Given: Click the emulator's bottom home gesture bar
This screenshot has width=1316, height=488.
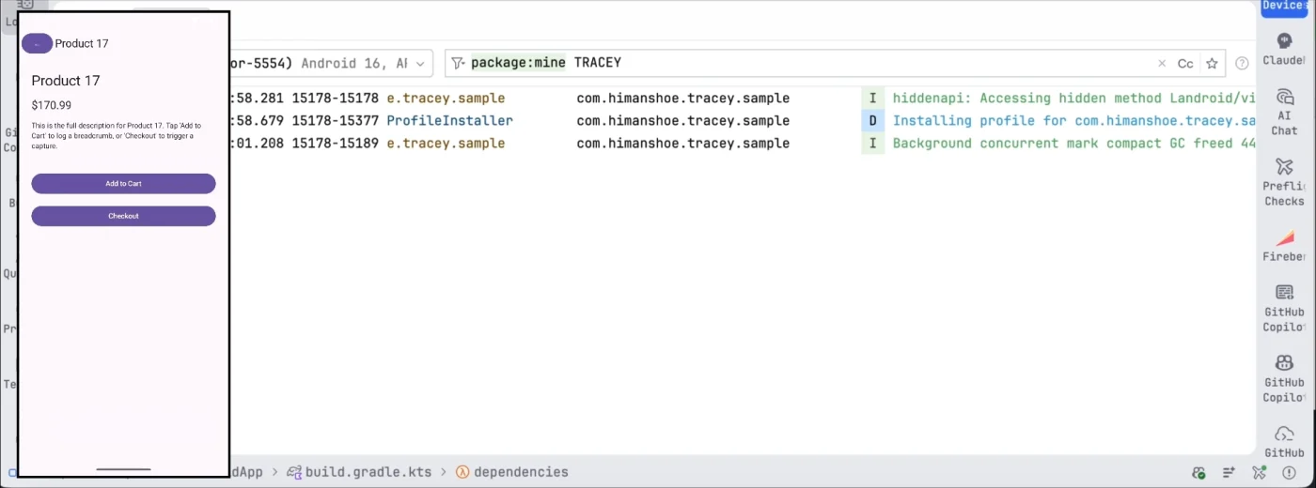Looking at the screenshot, I should pos(123,468).
